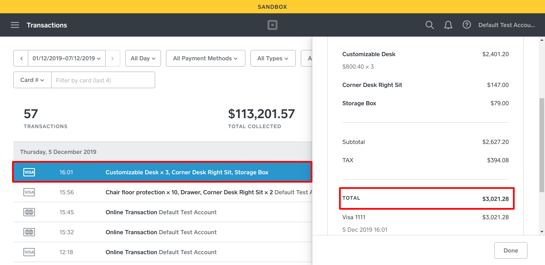Open notifications bell icon
This screenshot has width=545, height=265.
pos(448,25)
